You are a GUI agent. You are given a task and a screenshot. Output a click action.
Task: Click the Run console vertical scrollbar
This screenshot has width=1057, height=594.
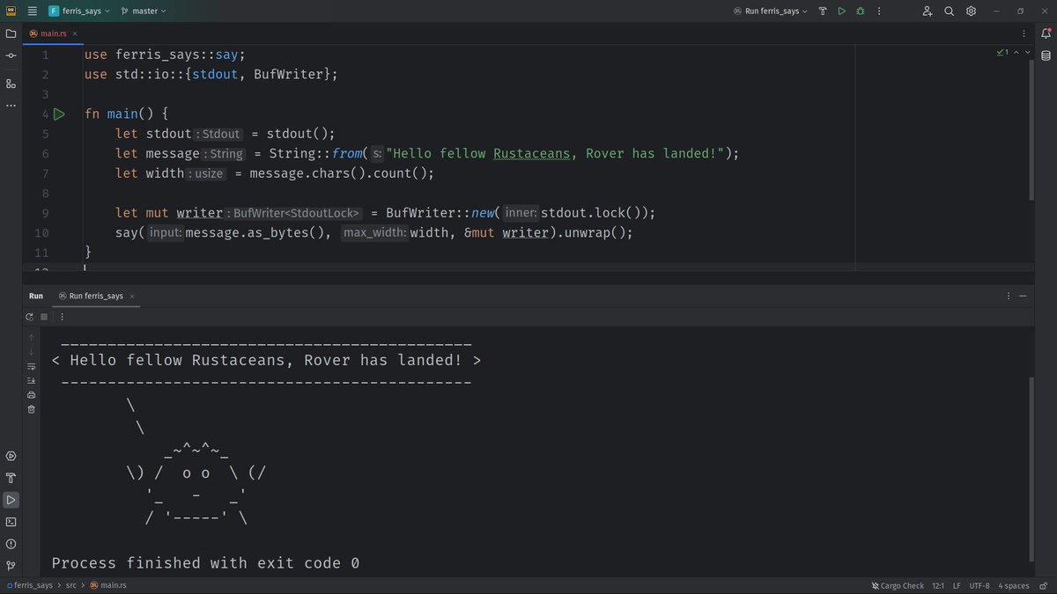[x=1032, y=471]
